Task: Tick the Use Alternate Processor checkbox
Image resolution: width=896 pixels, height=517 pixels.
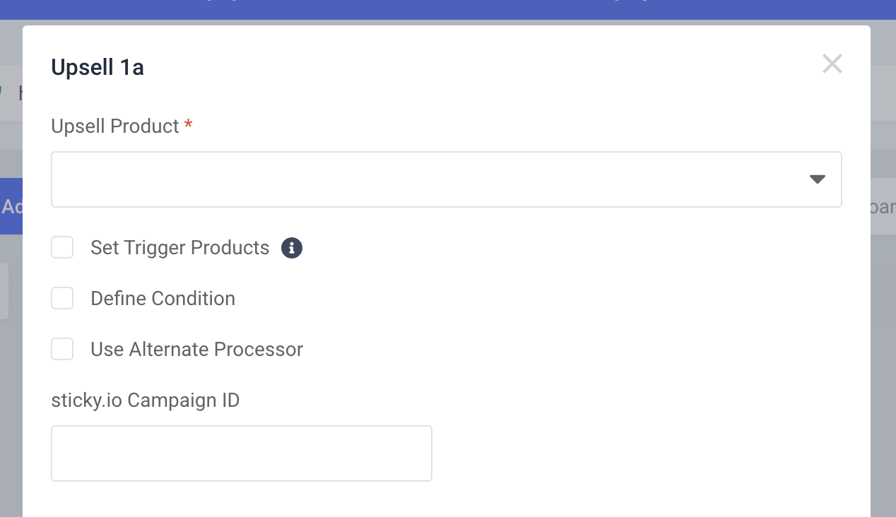Action: coord(62,350)
